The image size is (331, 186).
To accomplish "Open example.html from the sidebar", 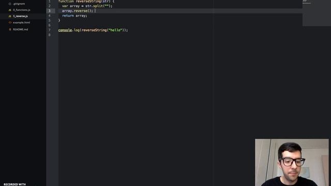I will click(x=21, y=23).
